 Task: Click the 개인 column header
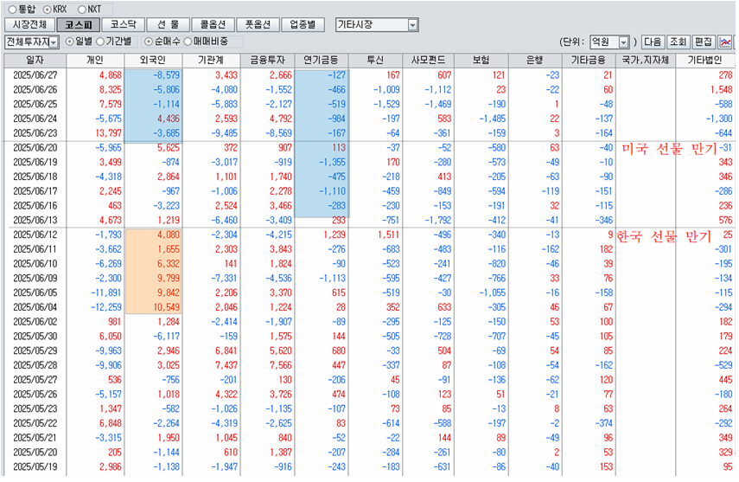click(95, 60)
